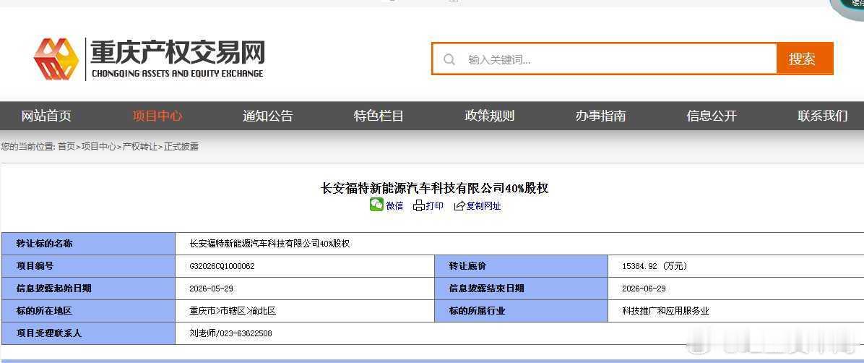Open 通知公告 in the navigation bar
Screen dimensions: 864x363
(268, 116)
